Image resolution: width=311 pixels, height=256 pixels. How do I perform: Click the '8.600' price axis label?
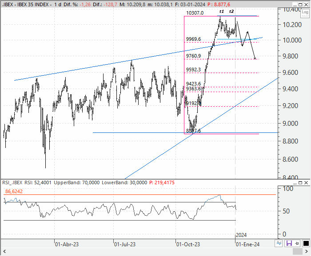(291, 159)
